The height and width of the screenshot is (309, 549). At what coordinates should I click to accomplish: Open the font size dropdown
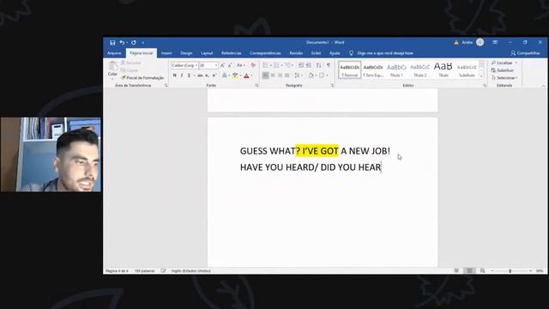[216, 65]
